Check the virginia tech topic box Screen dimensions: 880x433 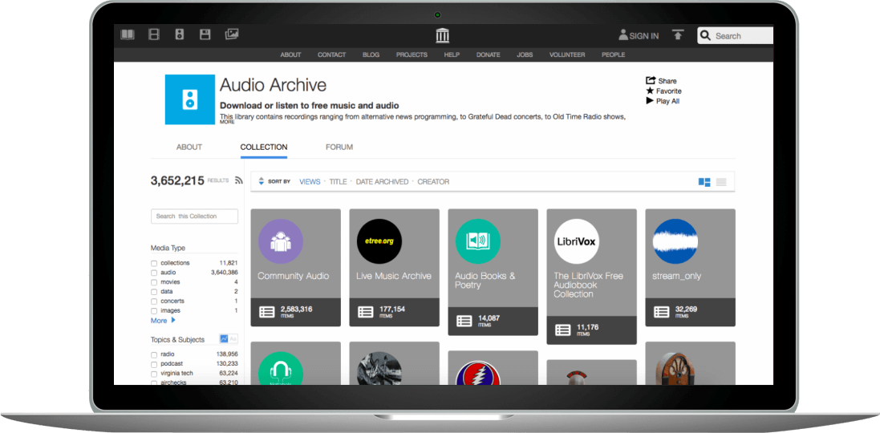[x=154, y=374]
